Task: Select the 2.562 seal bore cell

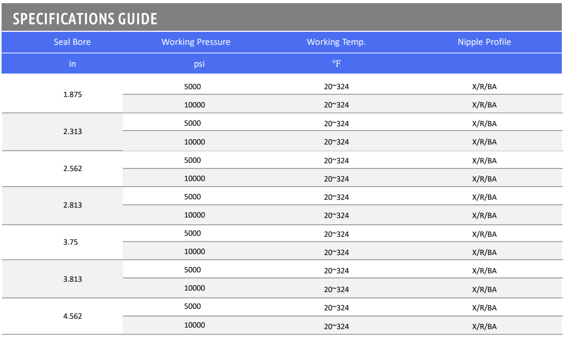Action: pos(73,169)
